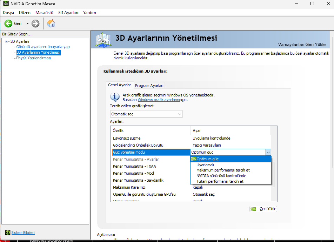Open the Otomatik seç graphics processor dropdown
The image size is (334, 242).
click(146, 114)
